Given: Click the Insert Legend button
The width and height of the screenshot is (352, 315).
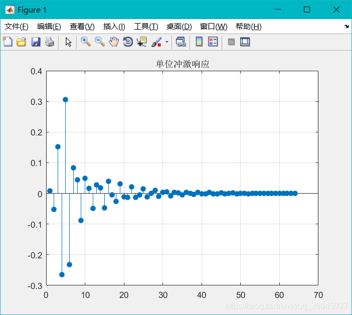Looking at the screenshot, I should pyautogui.click(x=213, y=42).
